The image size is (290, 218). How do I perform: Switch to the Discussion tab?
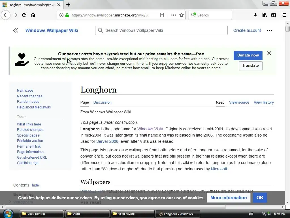[102, 102]
